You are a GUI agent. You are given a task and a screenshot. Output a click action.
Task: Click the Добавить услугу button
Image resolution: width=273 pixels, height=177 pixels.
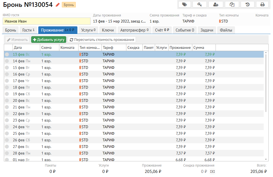click(49, 40)
